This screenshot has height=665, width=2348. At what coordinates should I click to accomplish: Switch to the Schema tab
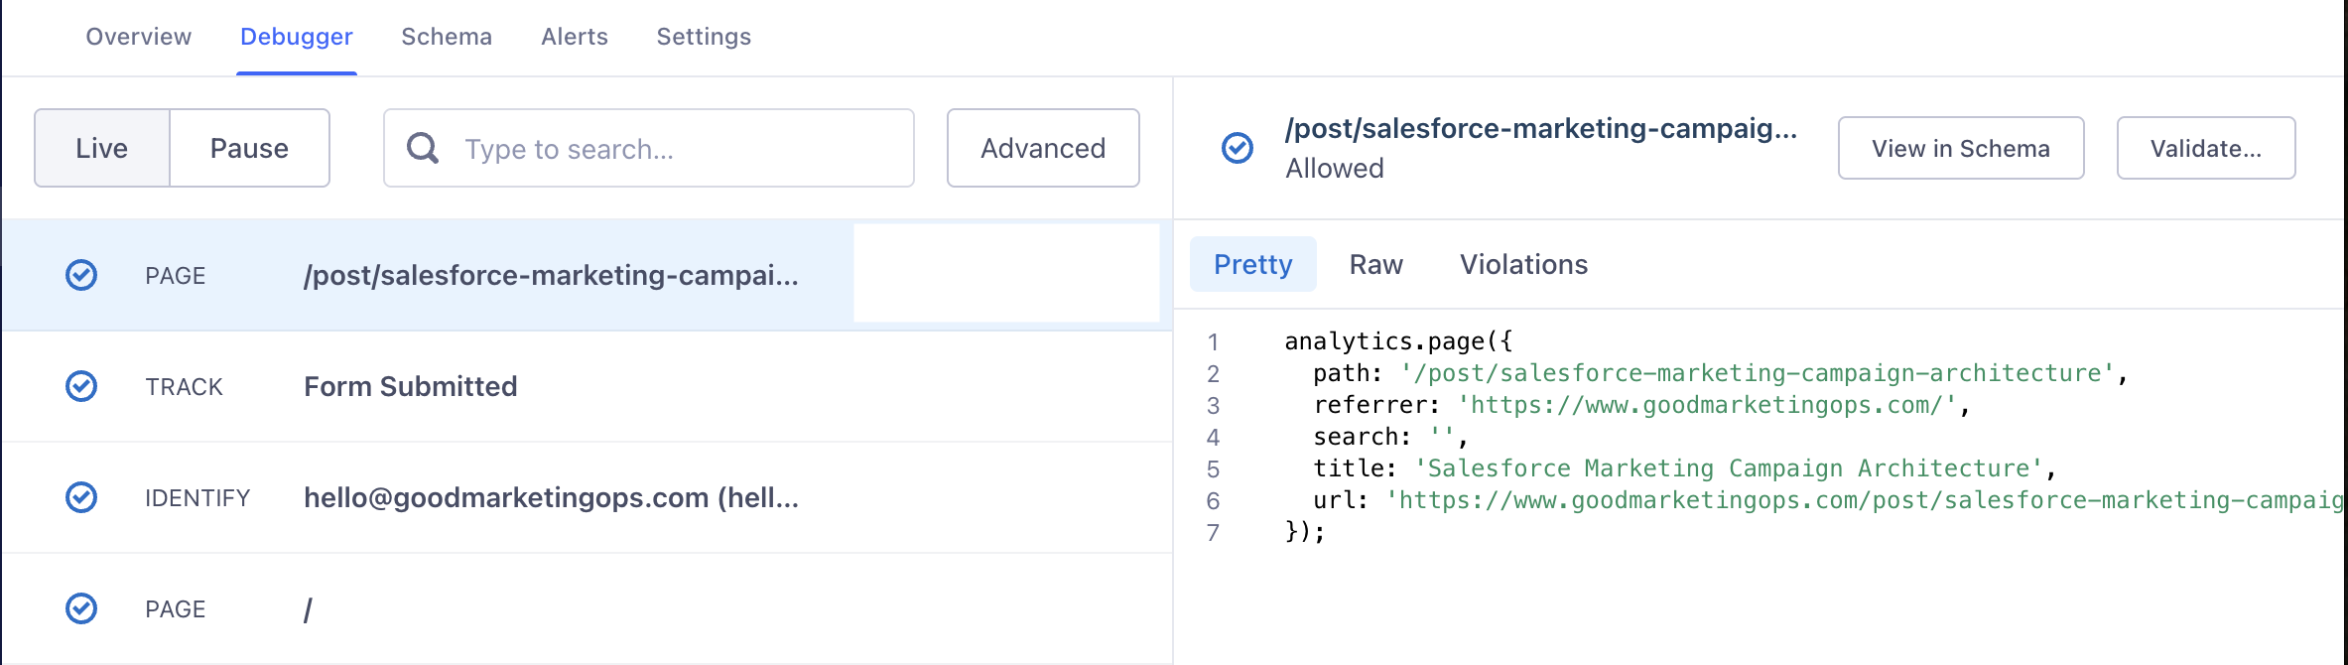(x=447, y=37)
